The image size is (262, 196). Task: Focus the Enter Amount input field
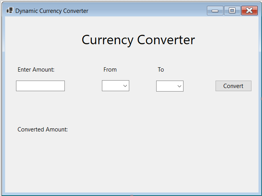click(41, 86)
